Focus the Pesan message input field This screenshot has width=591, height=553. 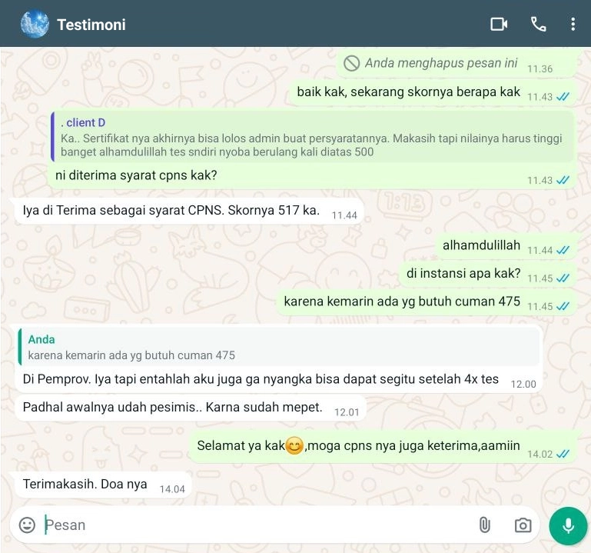[256, 525]
